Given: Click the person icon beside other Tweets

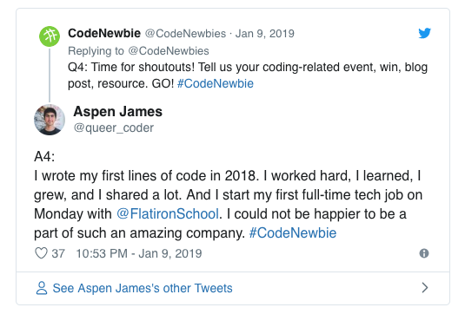Looking at the screenshot, I should [42, 288].
